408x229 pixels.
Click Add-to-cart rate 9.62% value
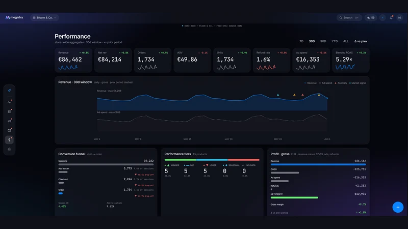tap(110, 207)
